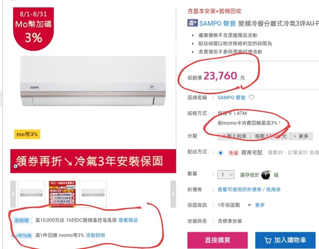
Task: Click the bomb low-stock icon
Action: click(x=266, y=175)
